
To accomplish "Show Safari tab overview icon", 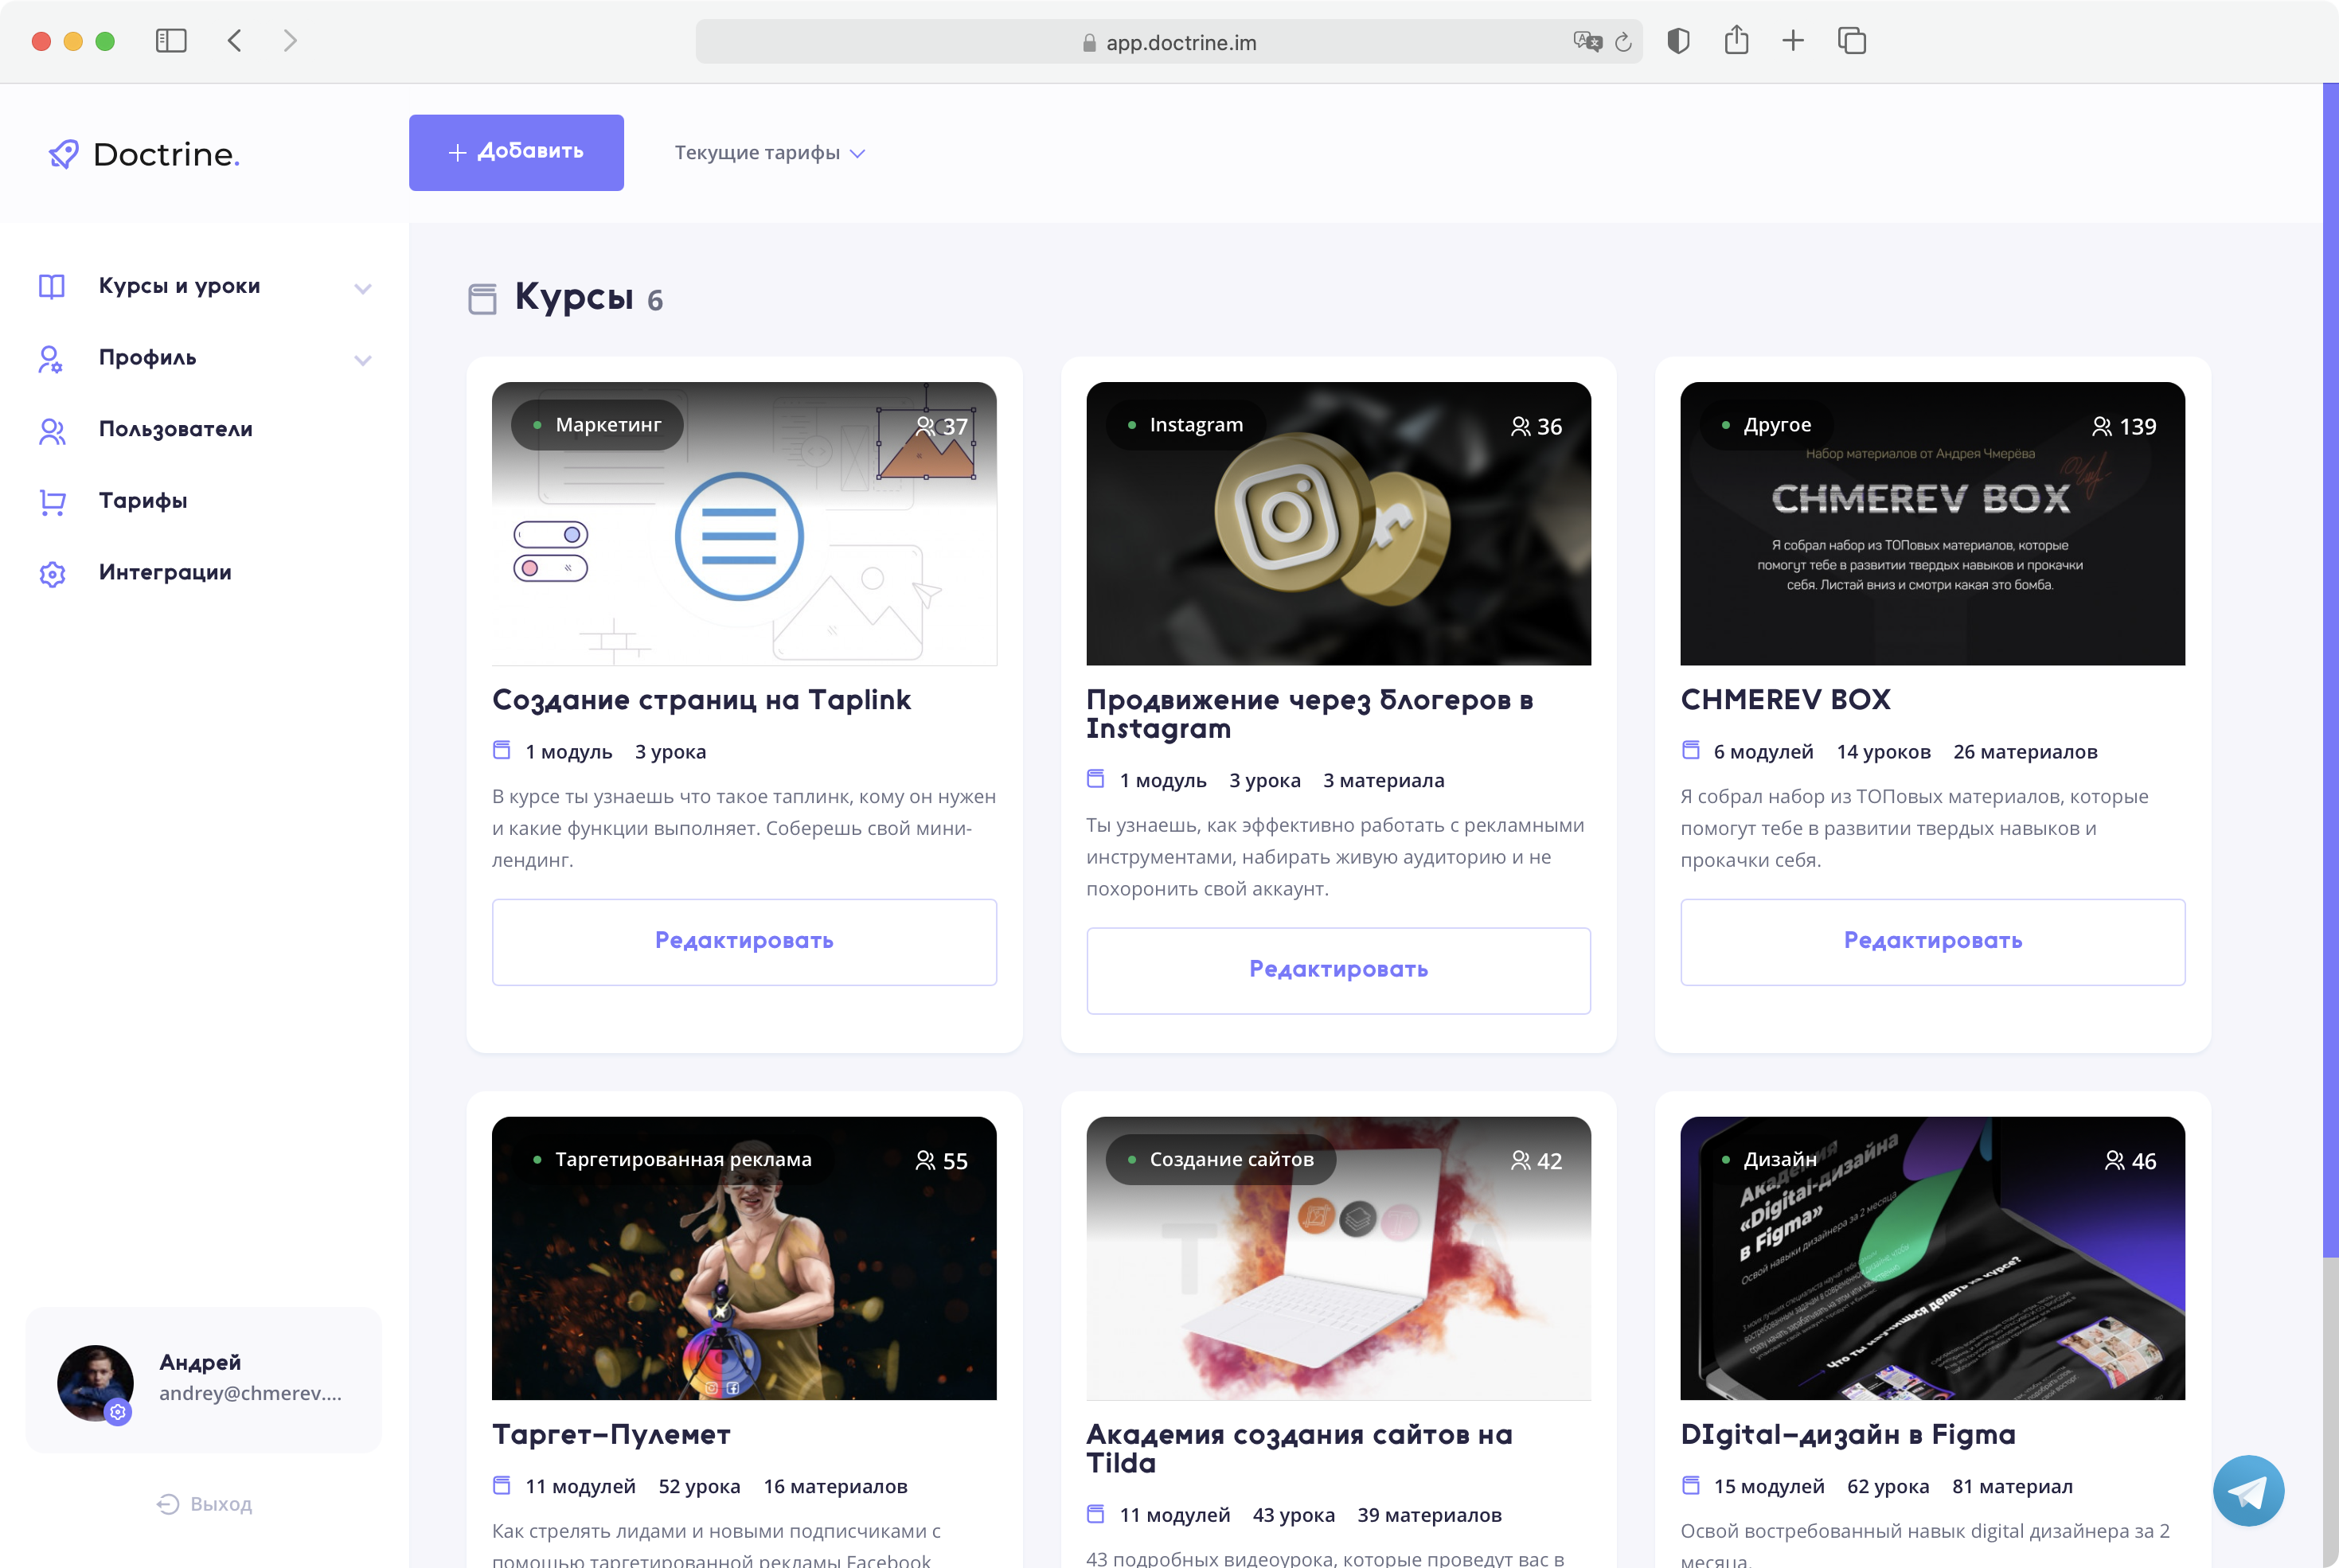I will (x=1852, y=41).
